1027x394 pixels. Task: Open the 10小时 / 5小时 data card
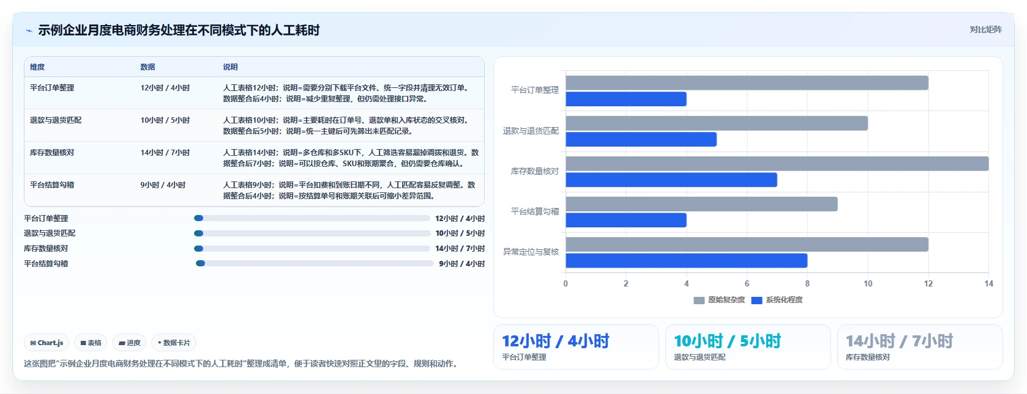click(x=748, y=347)
